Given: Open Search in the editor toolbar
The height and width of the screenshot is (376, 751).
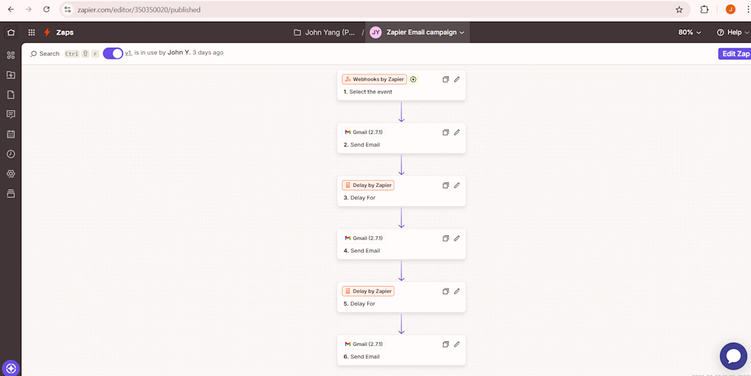Looking at the screenshot, I should 45,54.
